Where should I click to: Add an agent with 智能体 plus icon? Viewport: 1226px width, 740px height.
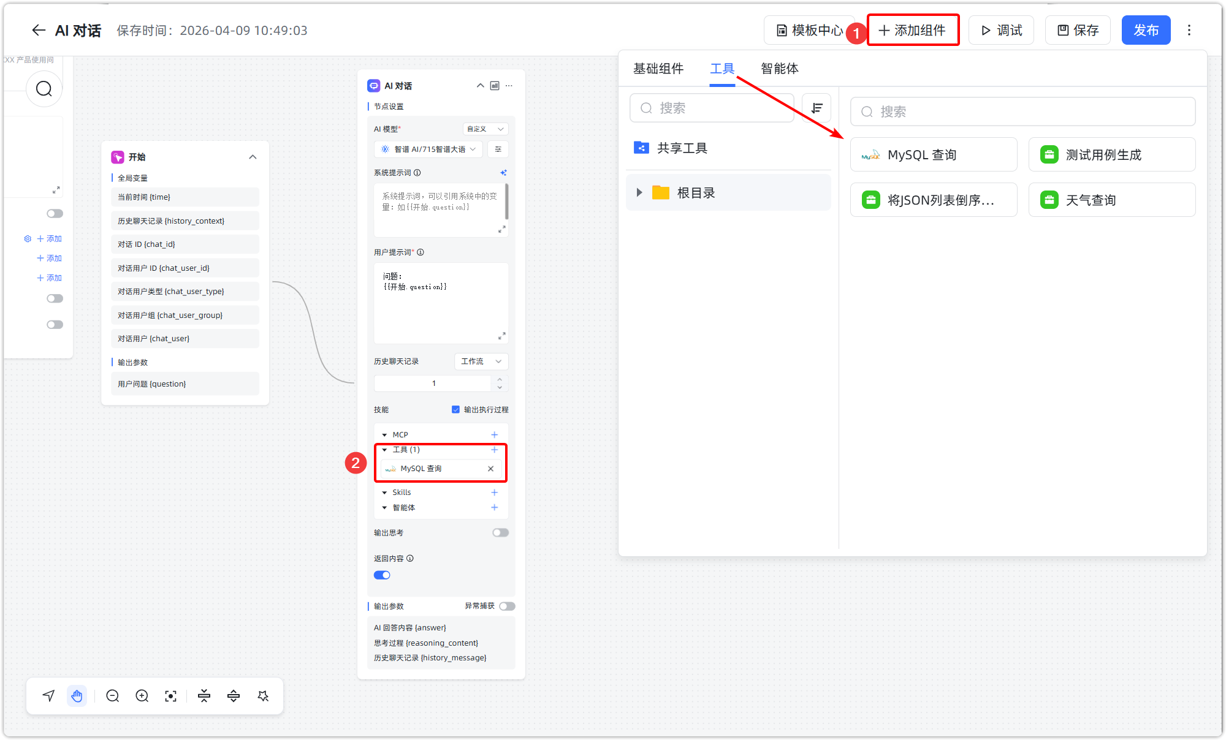(x=494, y=507)
